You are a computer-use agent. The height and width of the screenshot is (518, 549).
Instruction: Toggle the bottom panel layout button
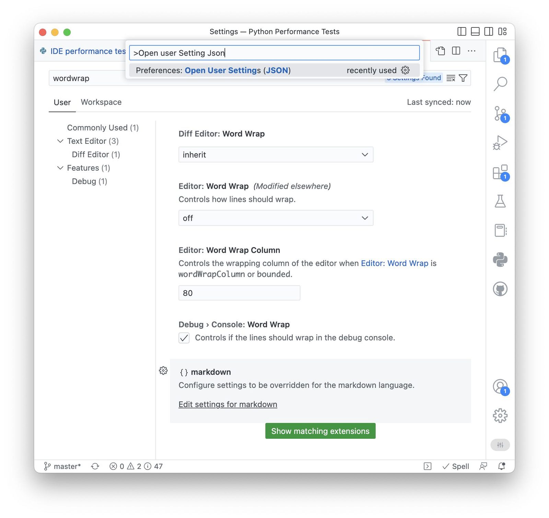click(x=475, y=32)
